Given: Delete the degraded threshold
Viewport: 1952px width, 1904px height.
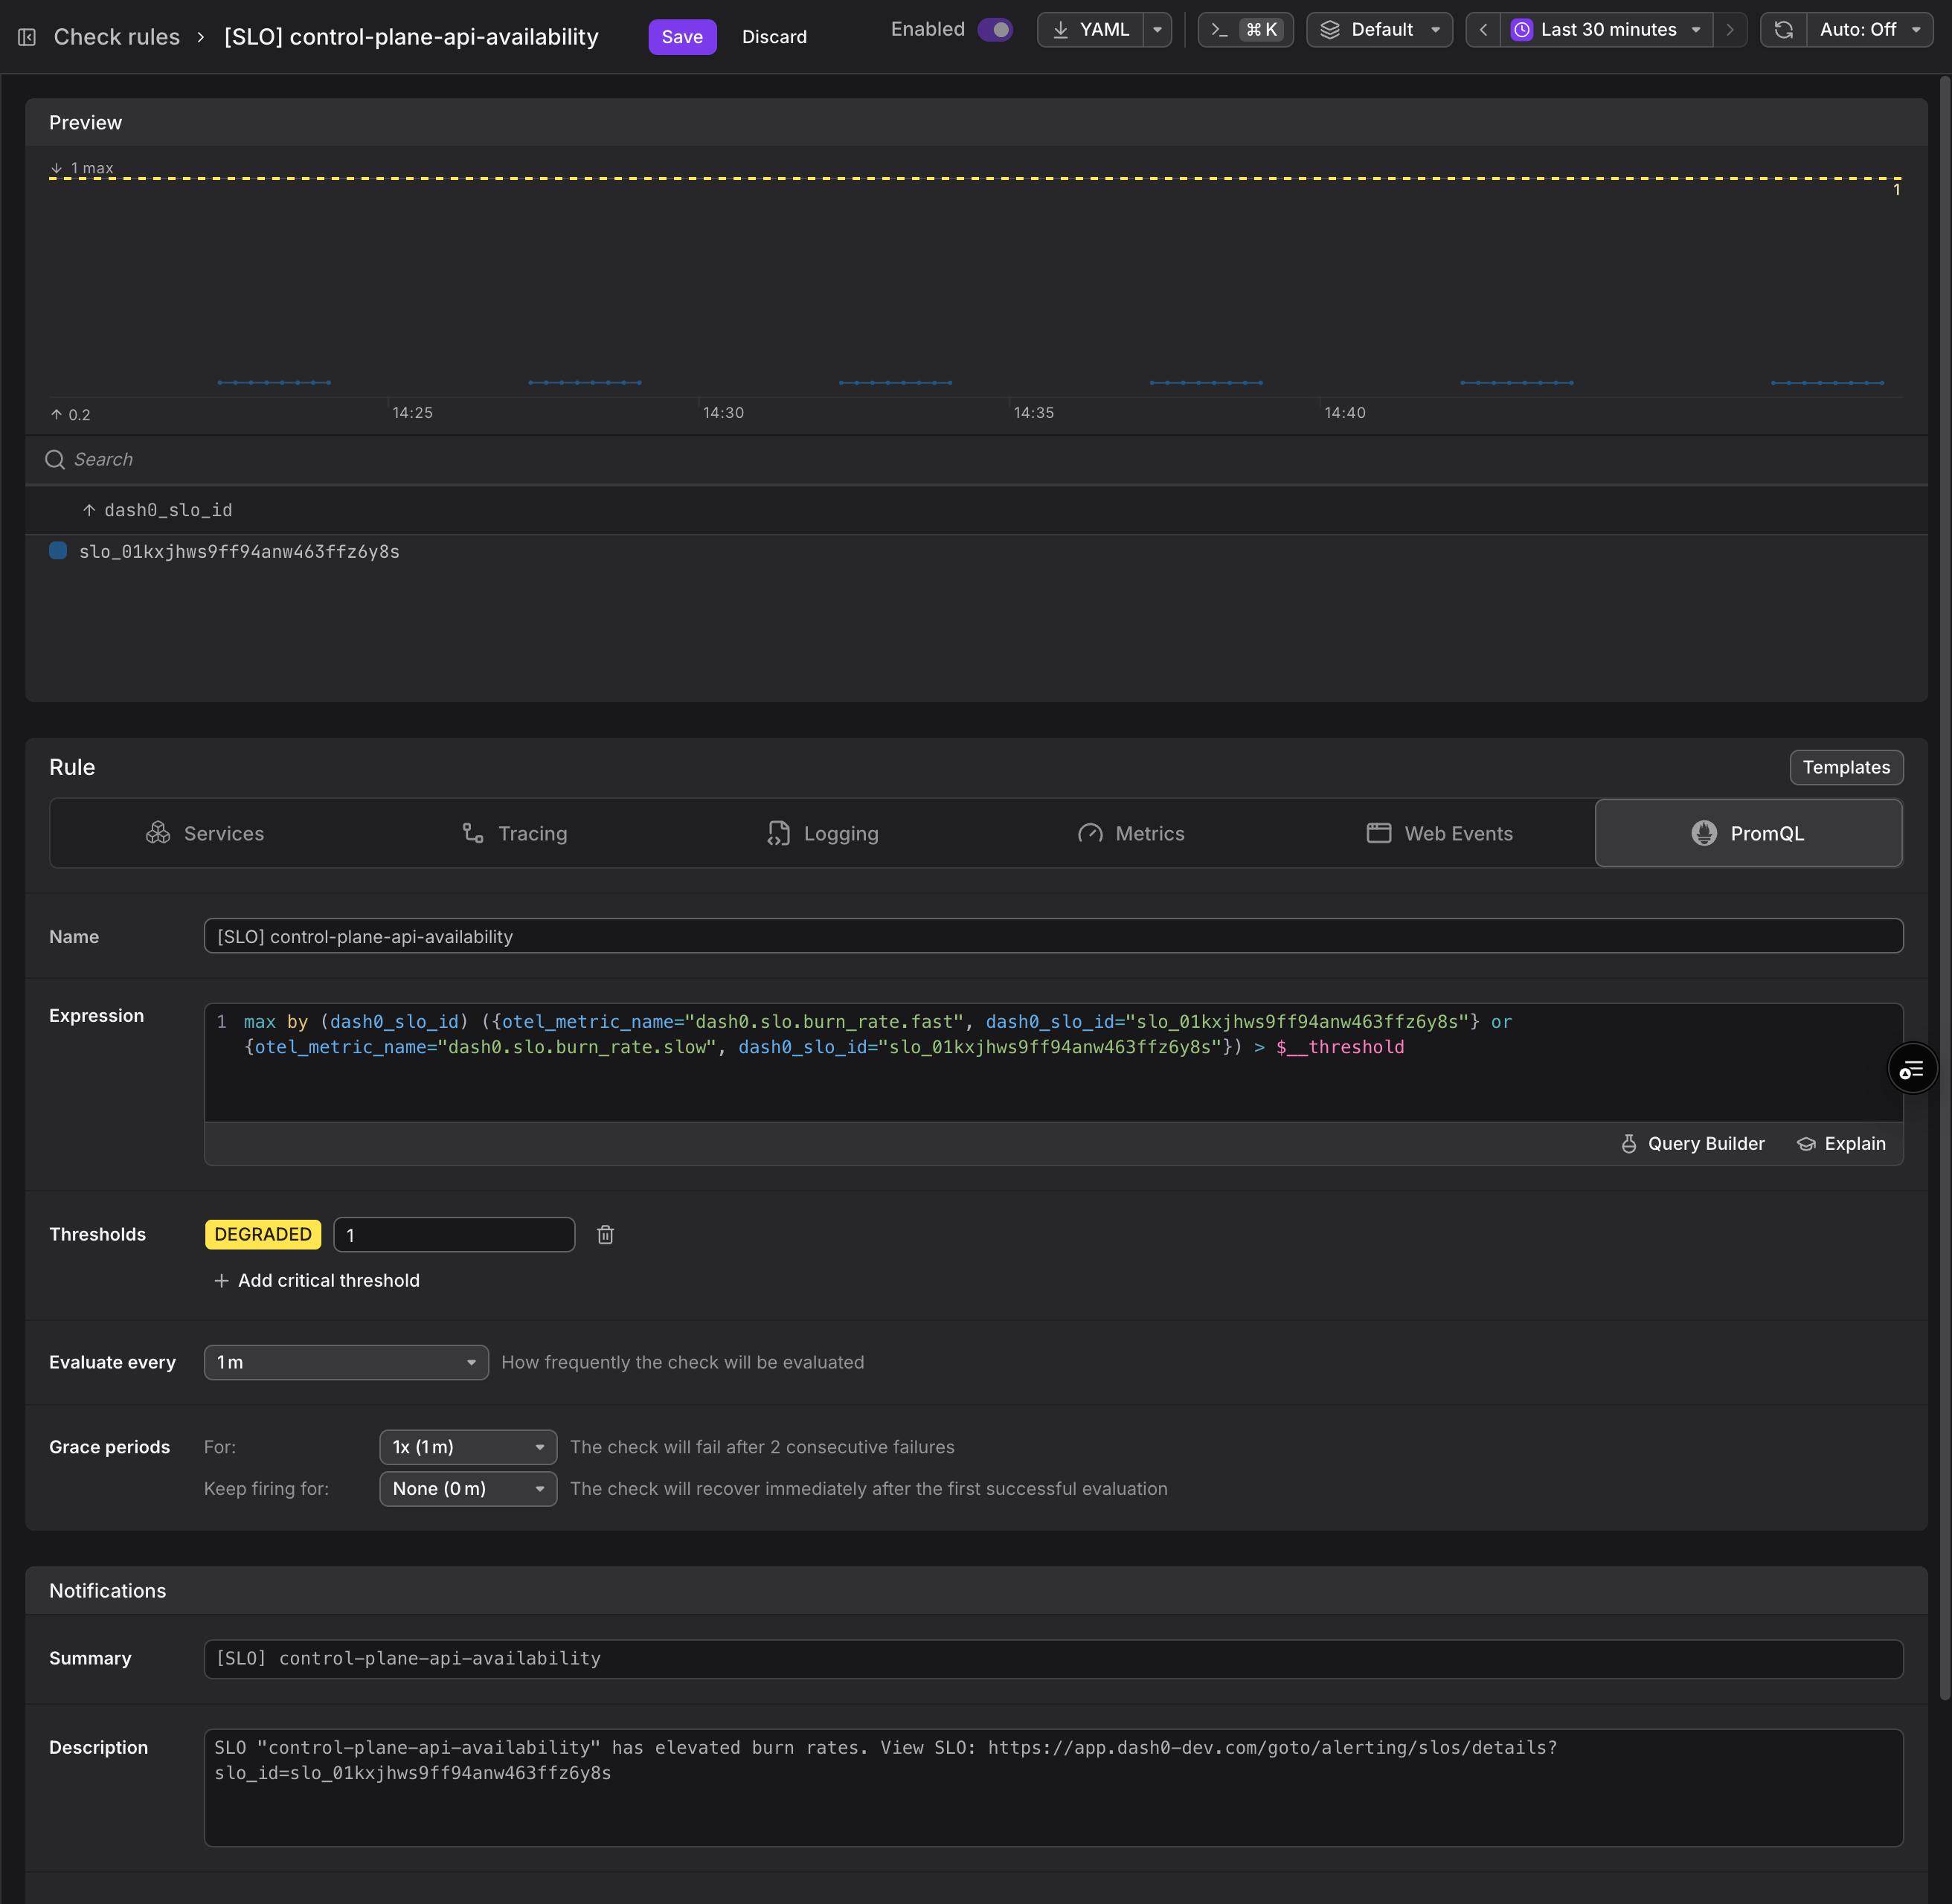Looking at the screenshot, I should 605,1235.
